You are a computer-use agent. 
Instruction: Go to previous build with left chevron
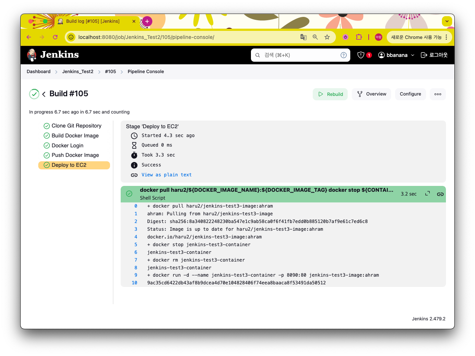(44, 94)
